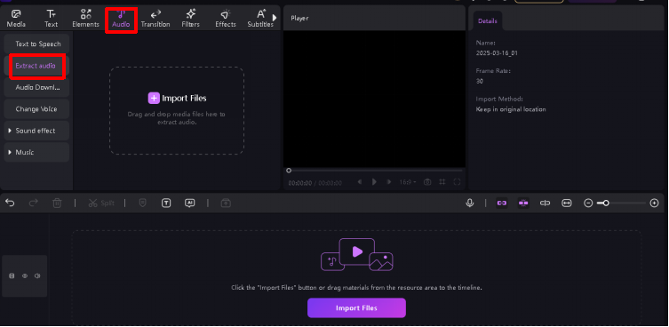Expand the Sound effect category
669x327 pixels.
pos(36,131)
